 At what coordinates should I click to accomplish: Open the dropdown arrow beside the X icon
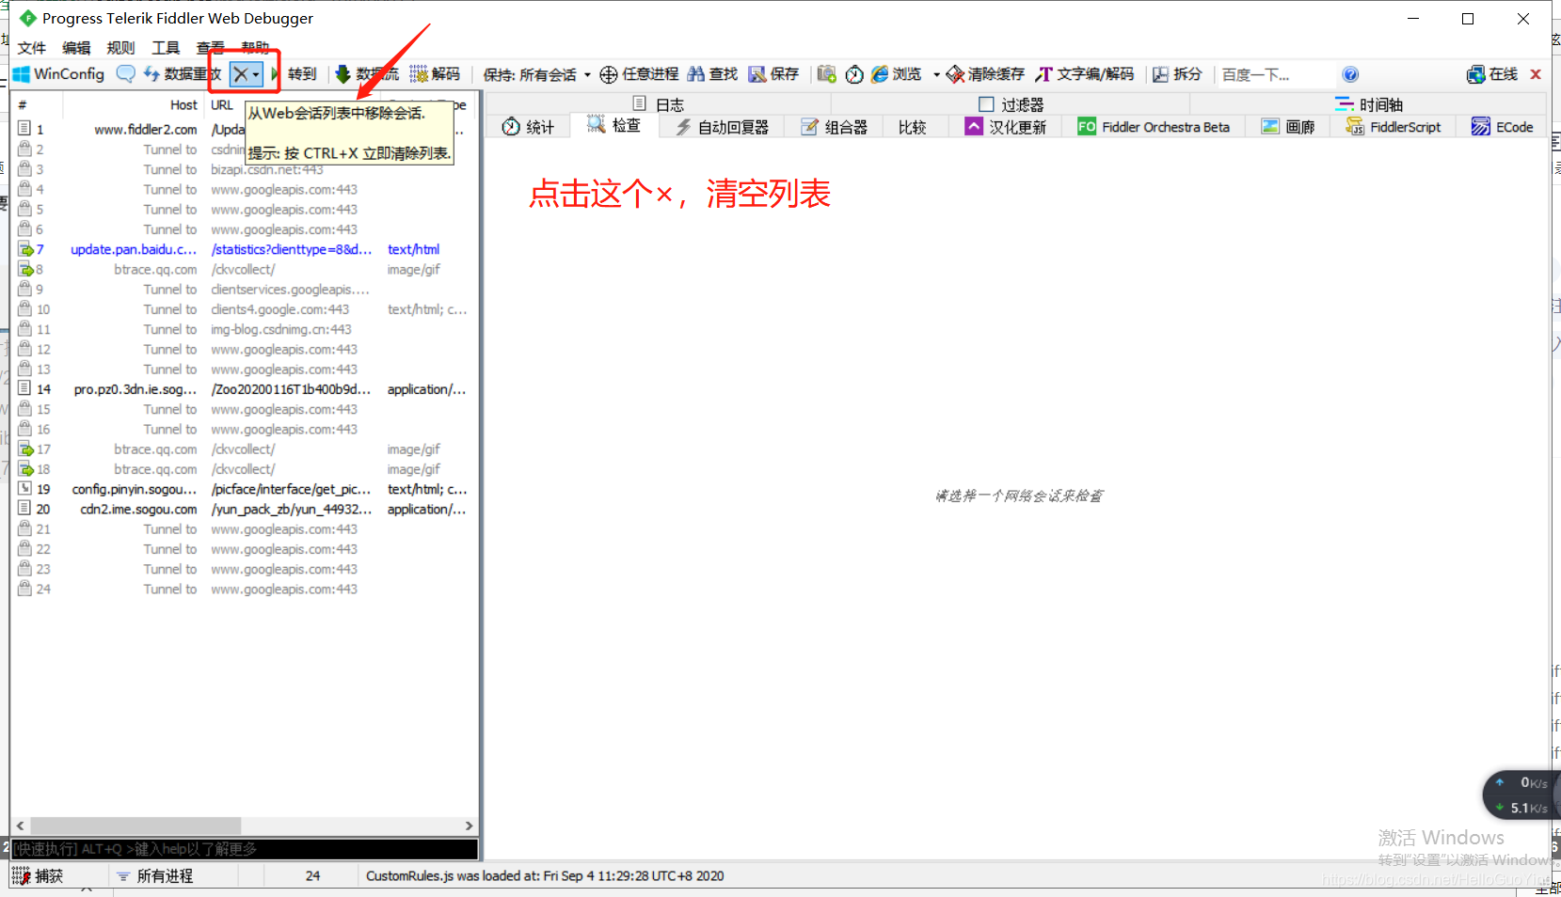[x=256, y=74]
